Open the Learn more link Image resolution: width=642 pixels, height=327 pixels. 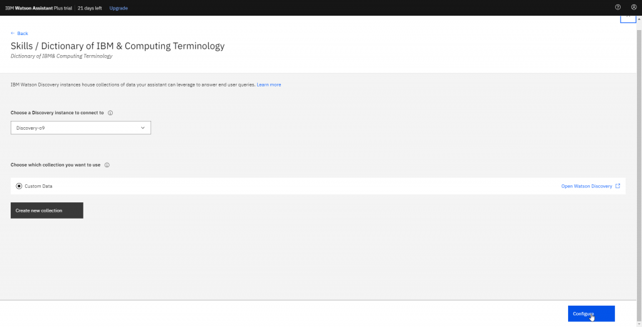click(268, 85)
